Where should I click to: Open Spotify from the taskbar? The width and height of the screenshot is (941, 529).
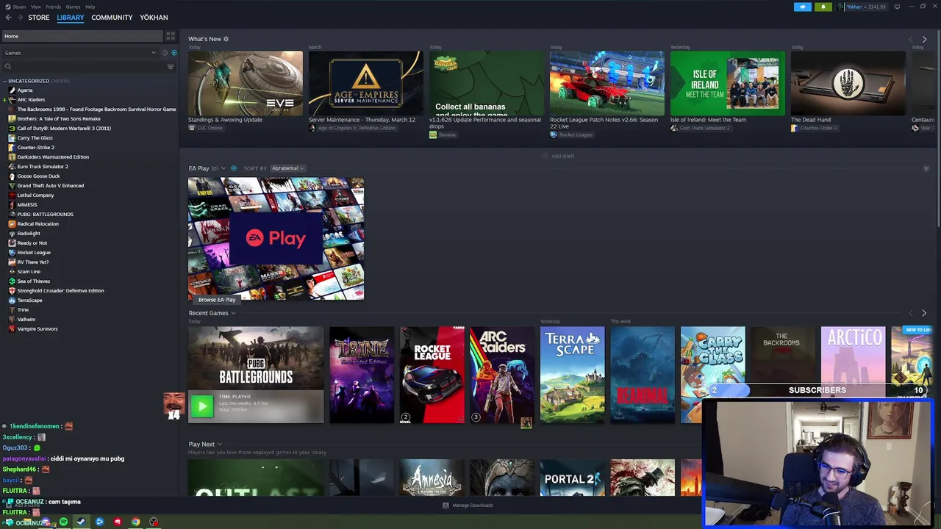pos(63,522)
